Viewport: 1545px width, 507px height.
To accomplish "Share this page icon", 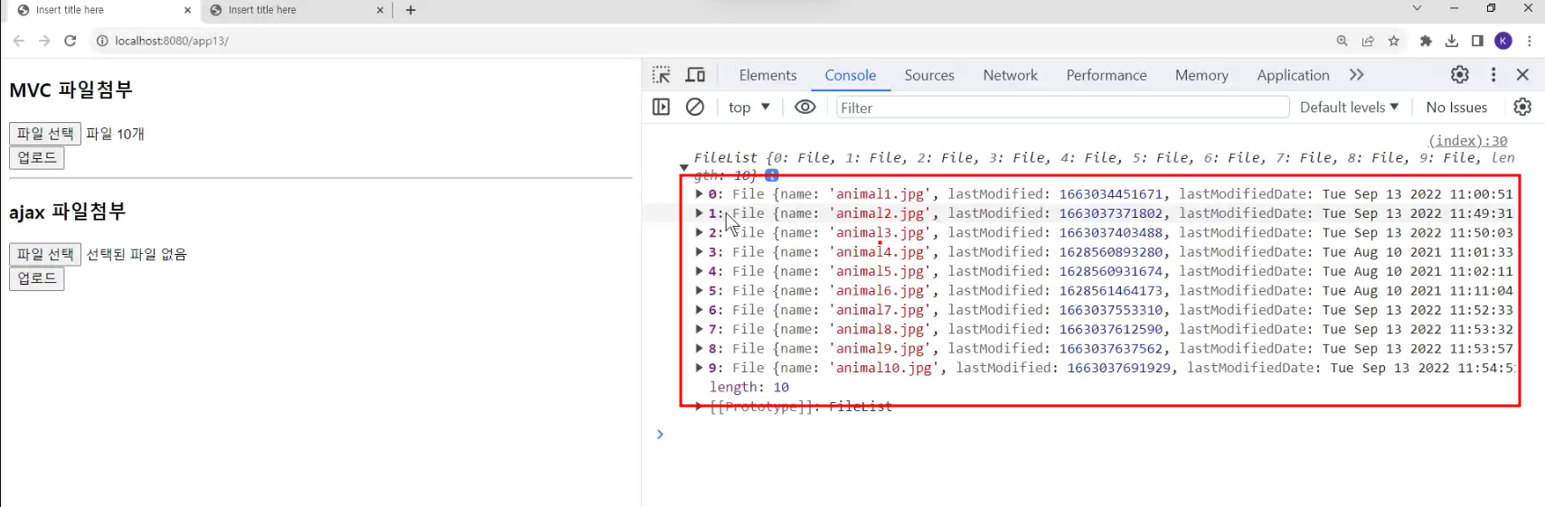I will [x=1369, y=41].
